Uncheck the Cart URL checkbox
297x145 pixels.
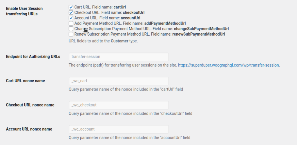(x=71, y=7)
